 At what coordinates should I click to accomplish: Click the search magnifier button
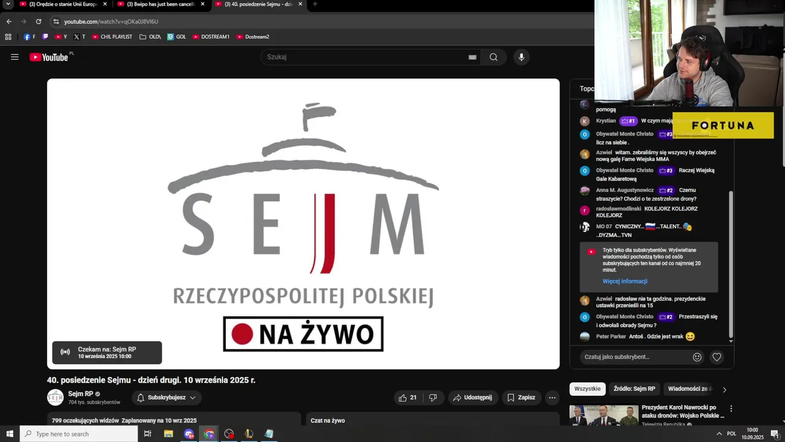[x=494, y=57]
